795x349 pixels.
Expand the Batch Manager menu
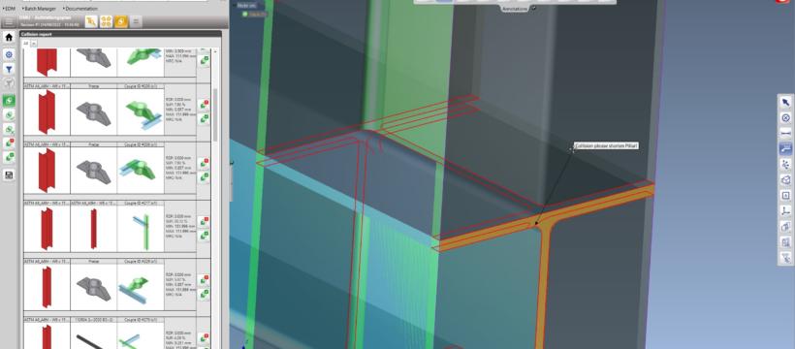pos(39,9)
